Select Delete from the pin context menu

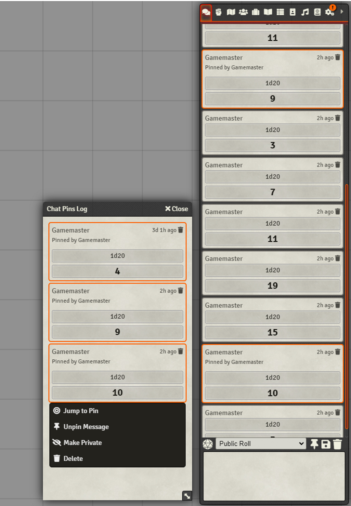point(73,459)
